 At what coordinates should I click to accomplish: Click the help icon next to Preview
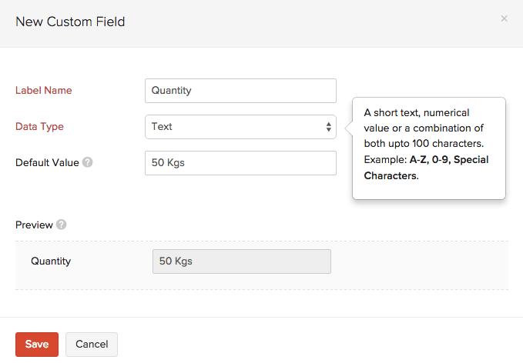click(x=61, y=225)
